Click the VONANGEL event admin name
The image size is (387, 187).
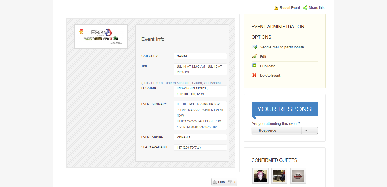[x=185, y=137]
